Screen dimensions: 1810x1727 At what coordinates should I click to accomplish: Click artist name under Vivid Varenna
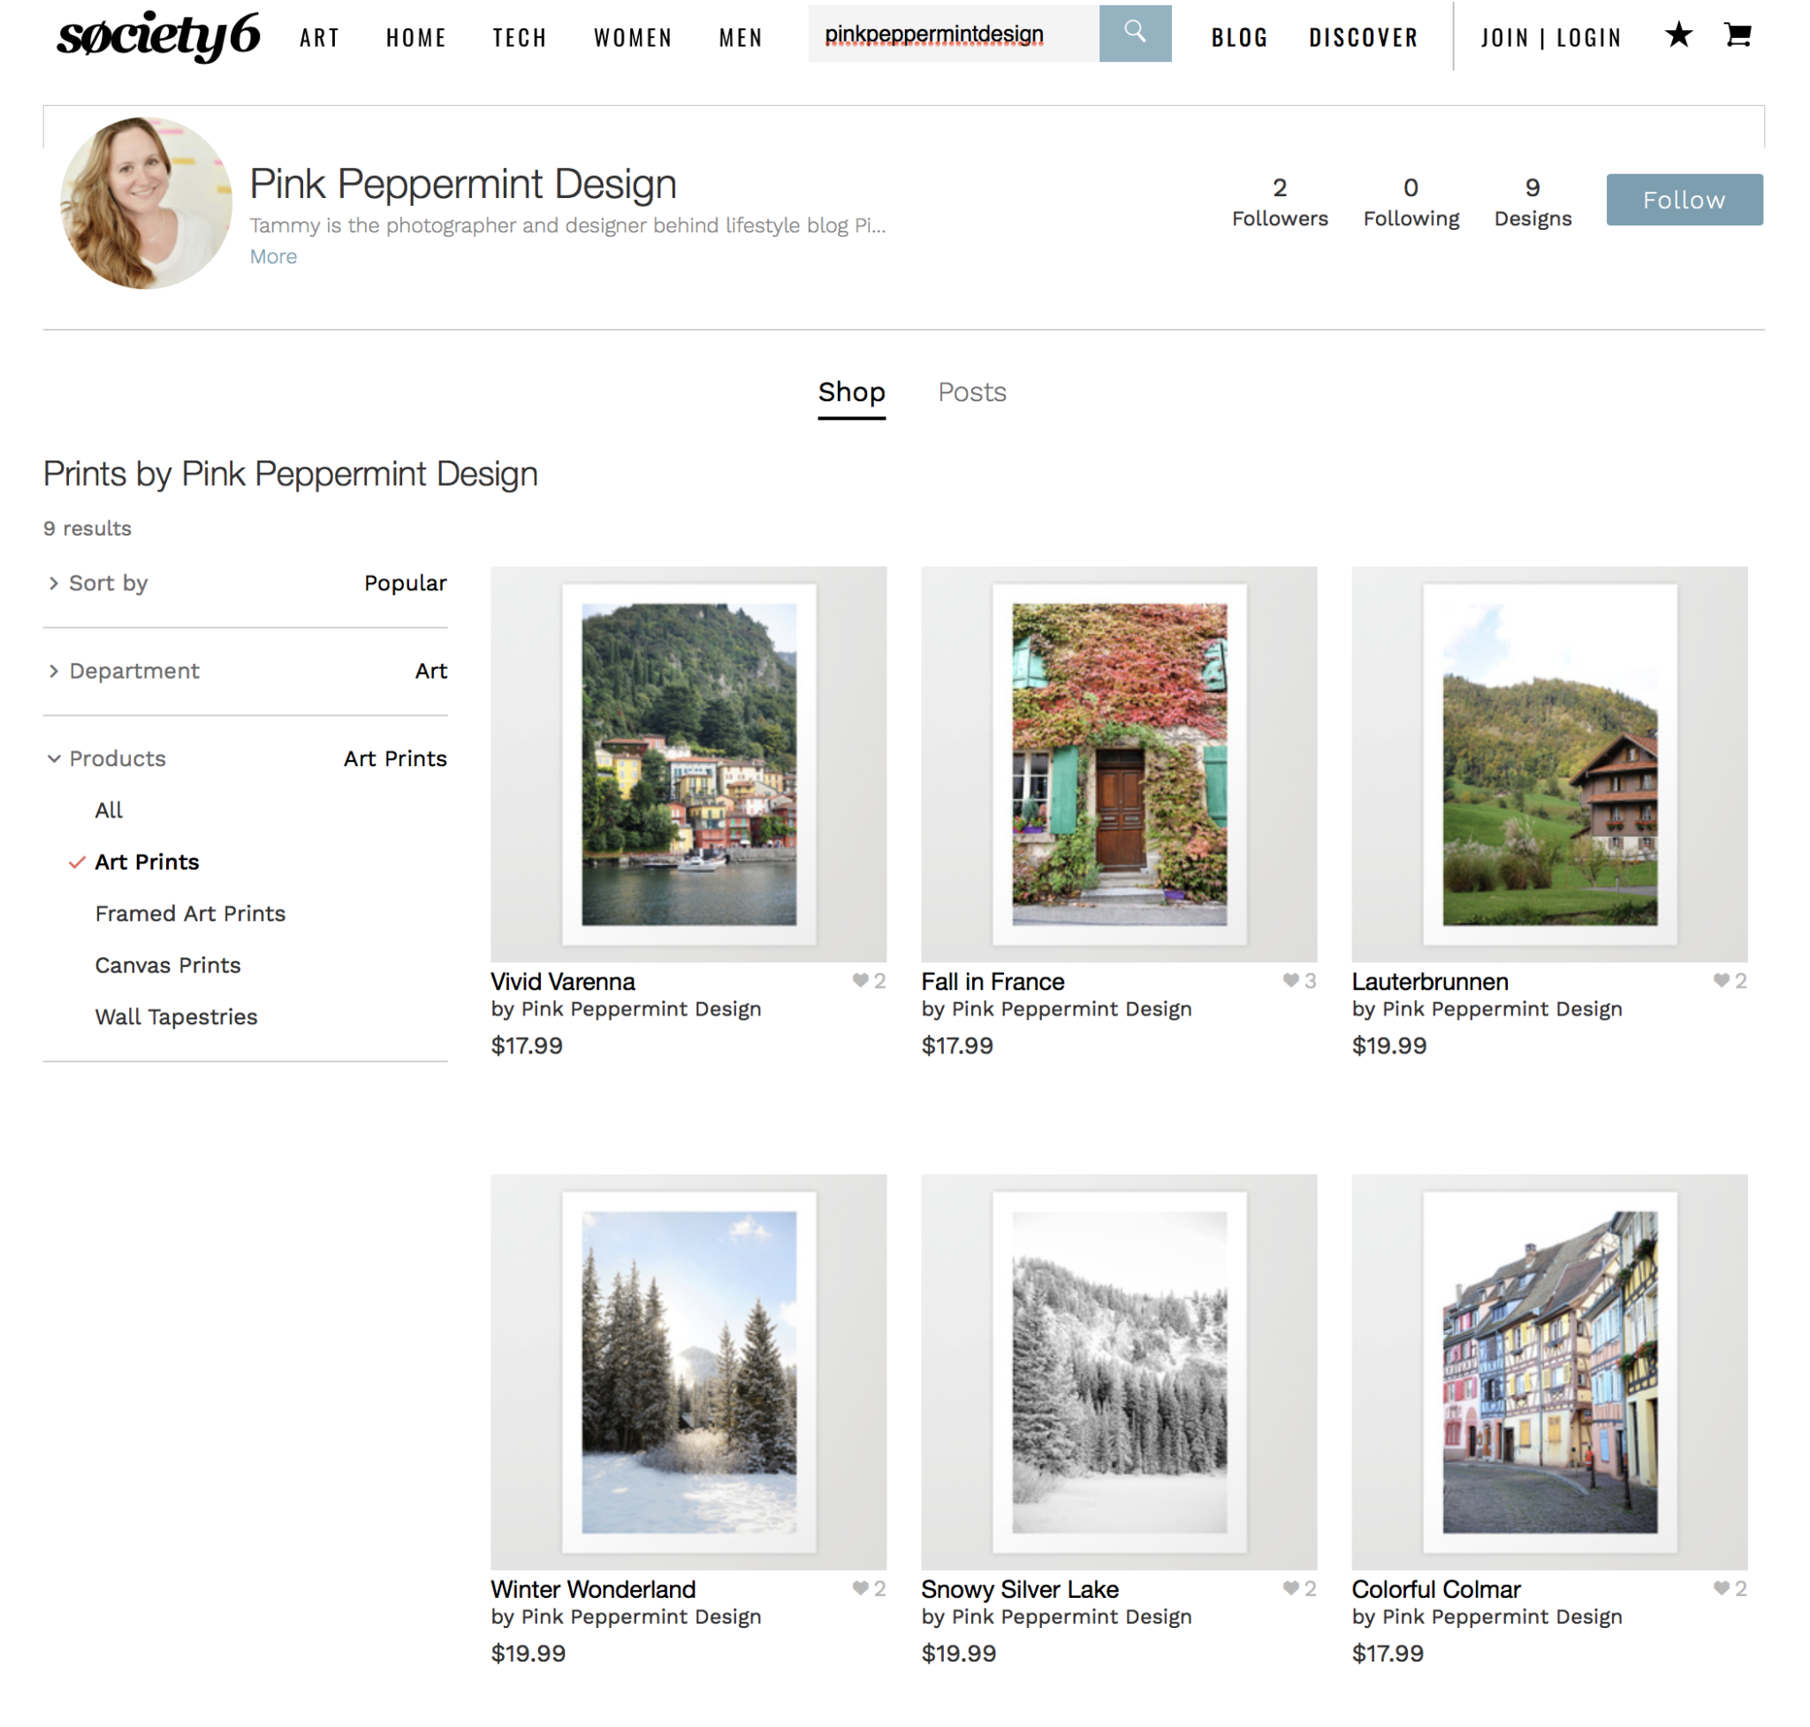click(x=641, y=1009)
